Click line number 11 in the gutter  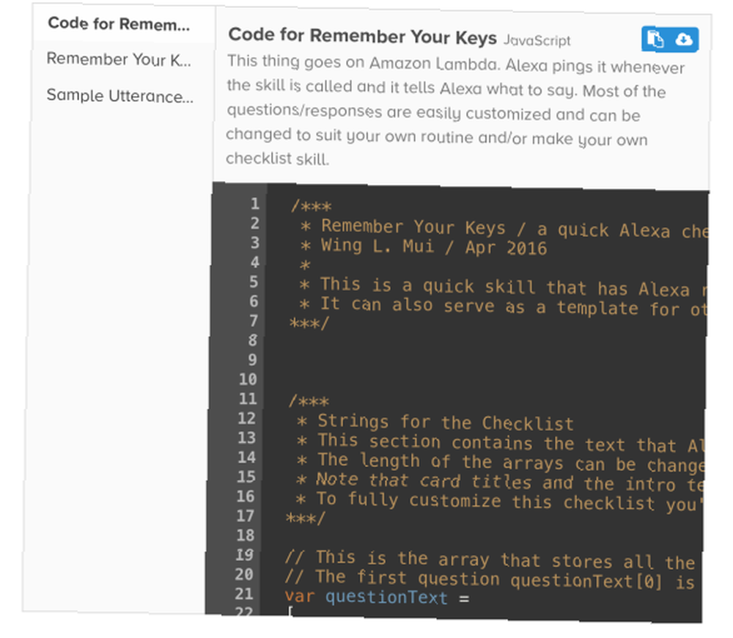click(x=248, y=398)
